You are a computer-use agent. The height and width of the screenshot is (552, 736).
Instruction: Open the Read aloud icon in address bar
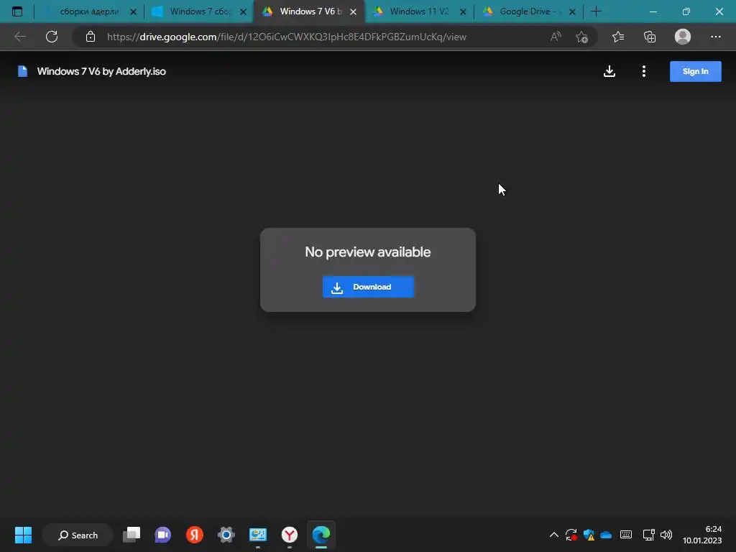[x=556, y=37]
